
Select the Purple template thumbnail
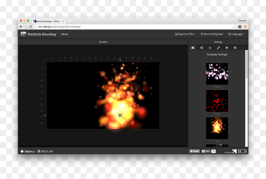pos(217,74)
